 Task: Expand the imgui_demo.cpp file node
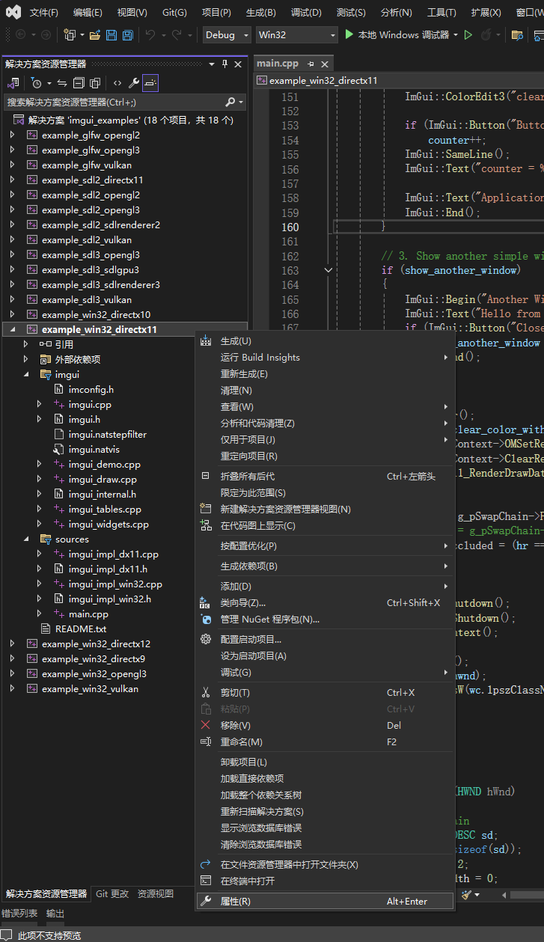[x=39, y=465]
